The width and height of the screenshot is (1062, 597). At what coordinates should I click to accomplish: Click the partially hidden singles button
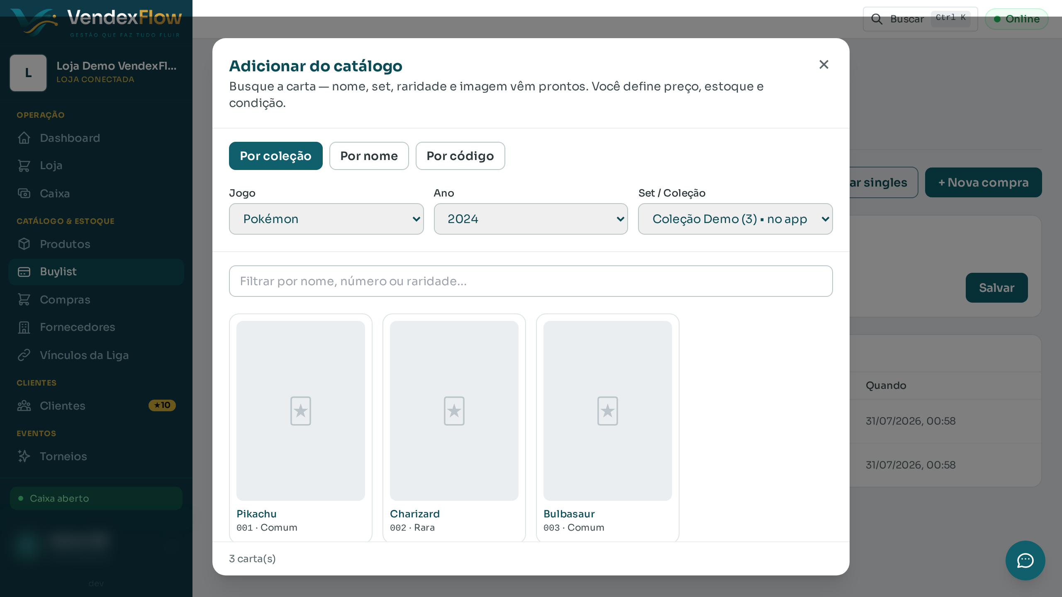tap(884, 182)
